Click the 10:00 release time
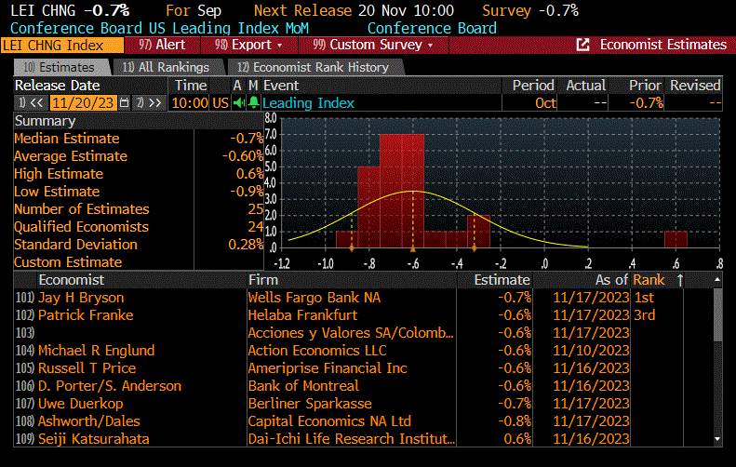This screenshot has height=467, width=736. click(x=190, y=102)
